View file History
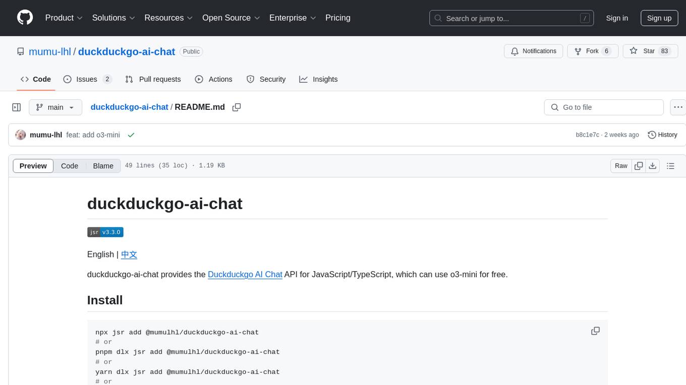 [662, 135]
